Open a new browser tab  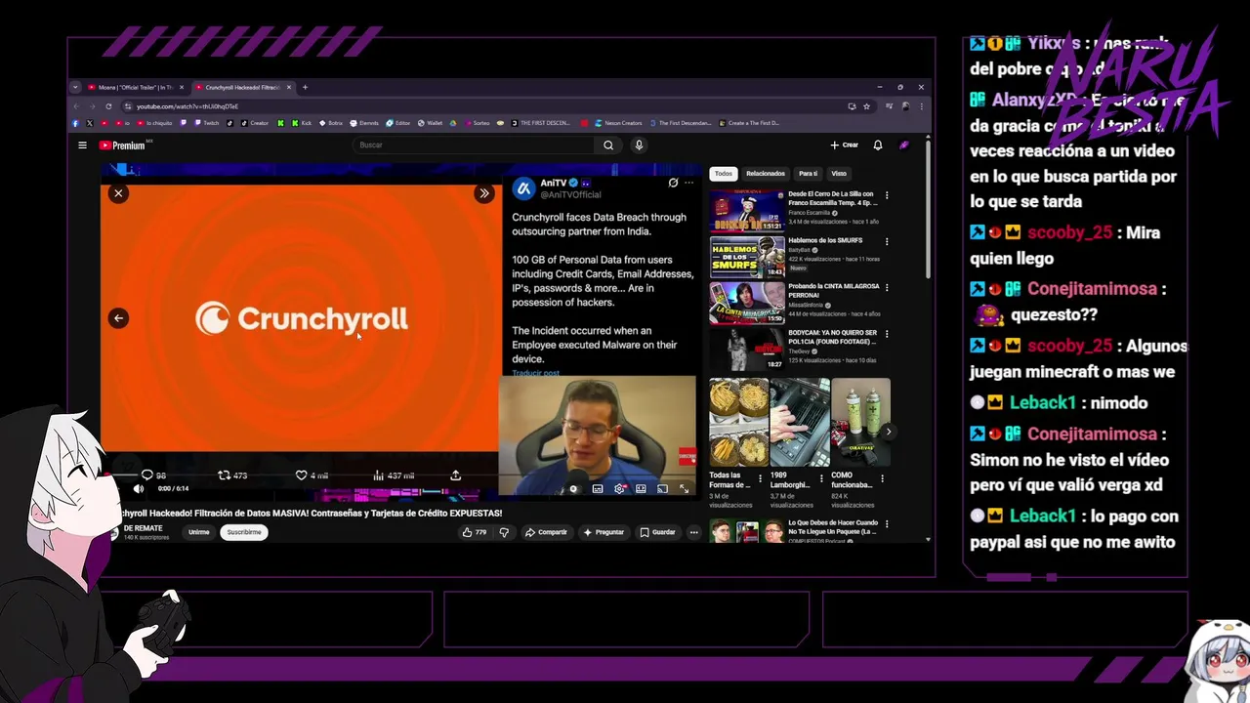tap(305, 87)
